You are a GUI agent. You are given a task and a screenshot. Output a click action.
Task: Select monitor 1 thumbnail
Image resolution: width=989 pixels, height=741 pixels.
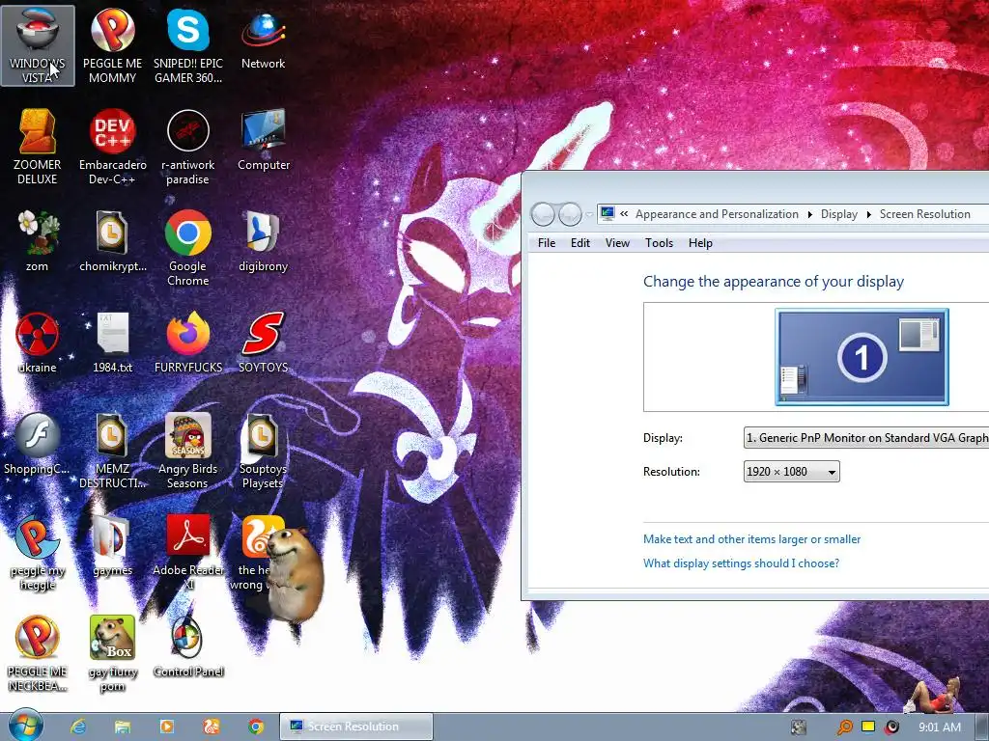point(862,357)
